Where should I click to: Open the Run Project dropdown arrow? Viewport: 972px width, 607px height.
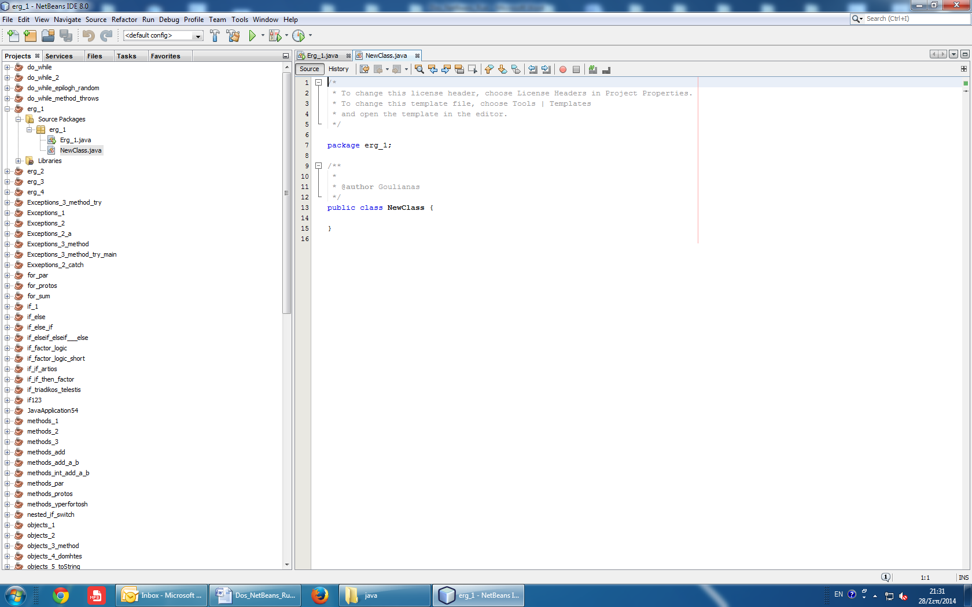[x=263, y=36]
